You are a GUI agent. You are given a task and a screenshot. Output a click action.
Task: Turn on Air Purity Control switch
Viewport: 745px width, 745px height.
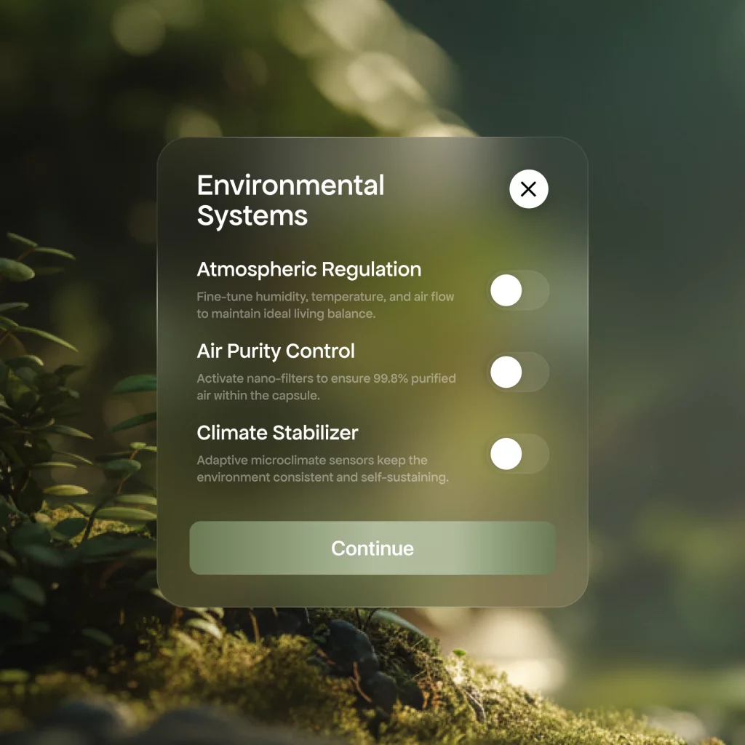point(517,372)
